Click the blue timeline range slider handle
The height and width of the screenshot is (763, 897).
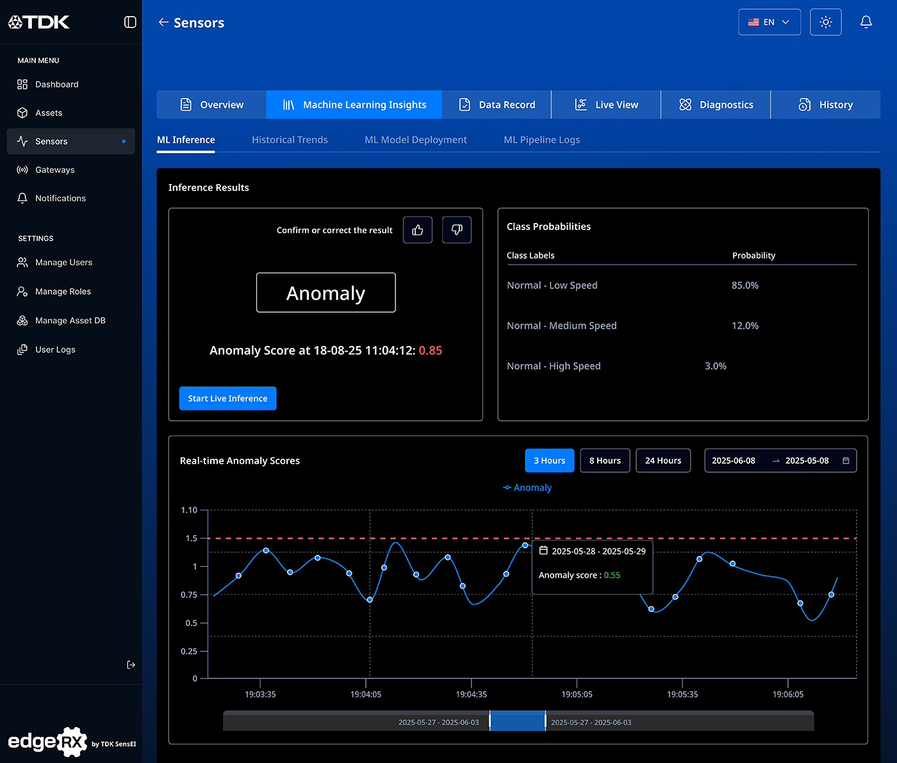[517, 721]
